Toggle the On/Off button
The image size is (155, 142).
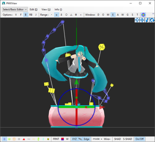click(139, 139)
